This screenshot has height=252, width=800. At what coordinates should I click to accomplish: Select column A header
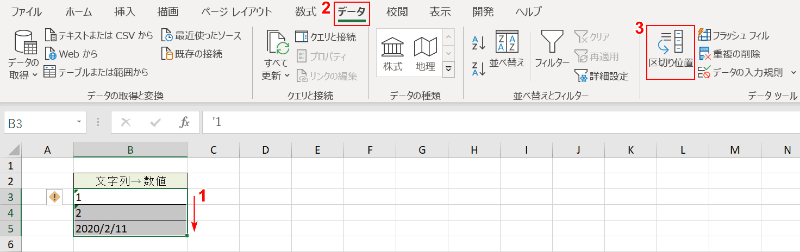coord(47,150)
